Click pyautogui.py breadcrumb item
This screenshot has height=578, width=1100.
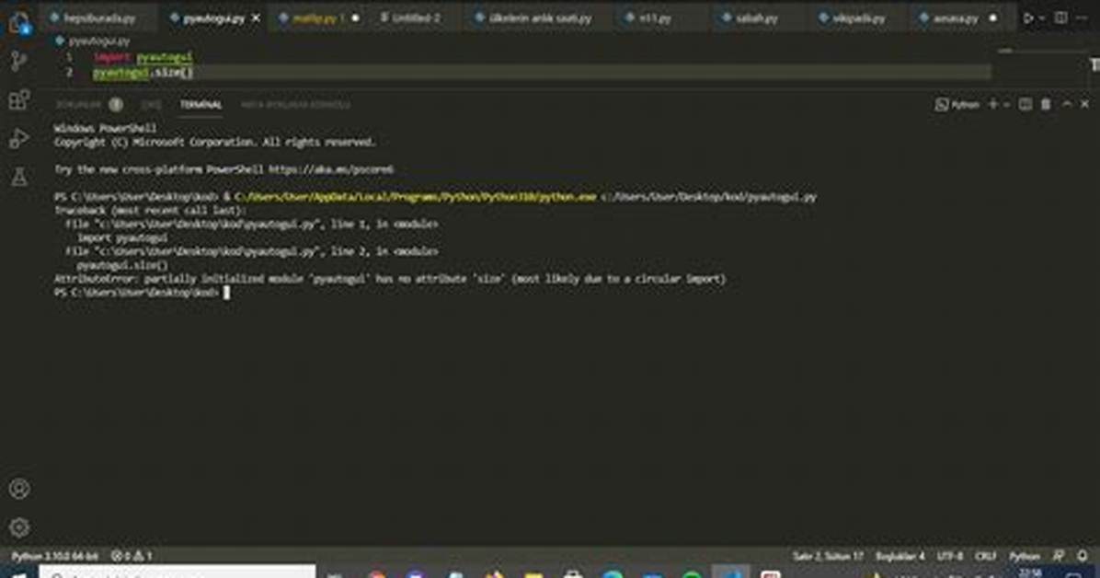pos(99,40)
